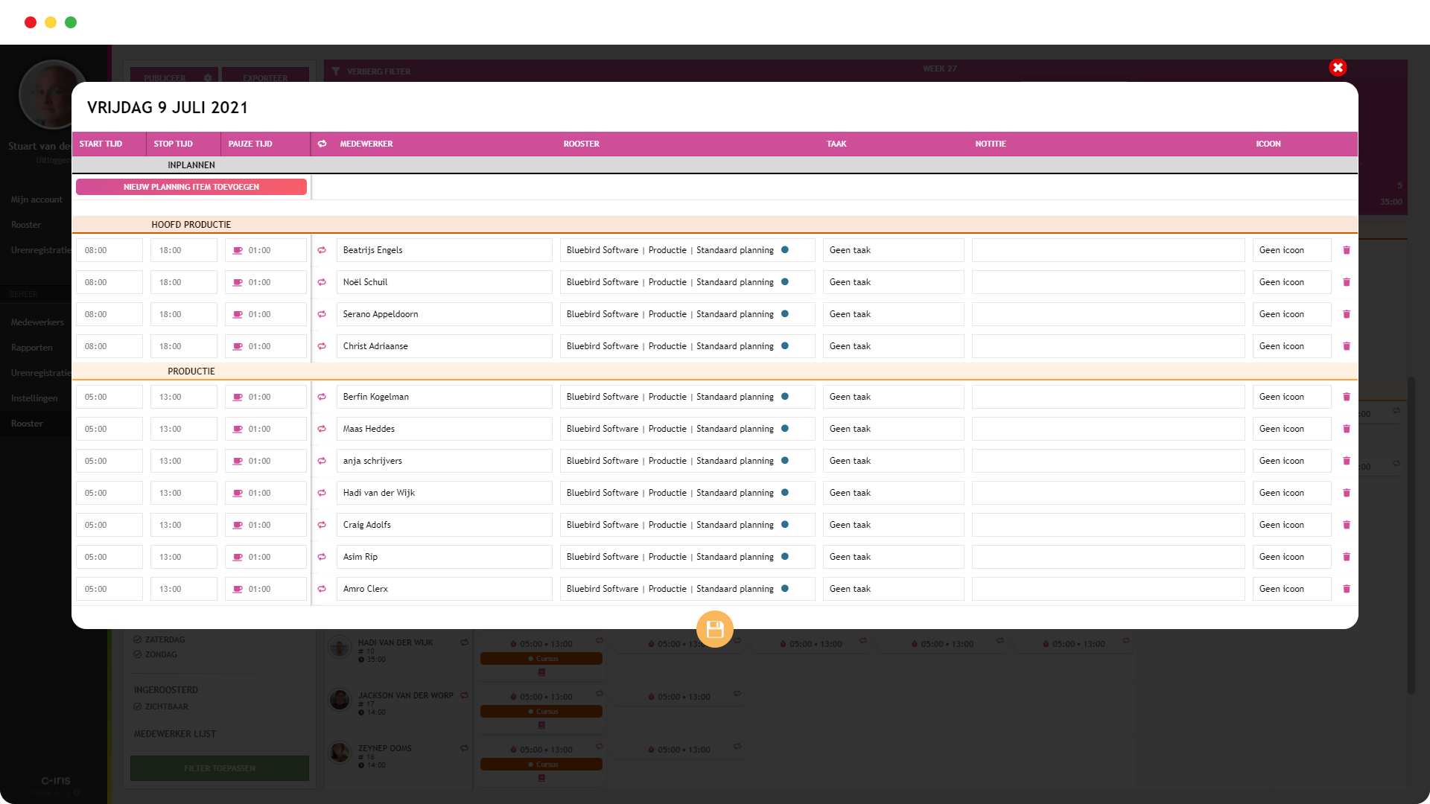Screen dimensions: 1430x804
Task: Delete Beatrijs Engels planning row
Action: click(x=1346, y=250)
